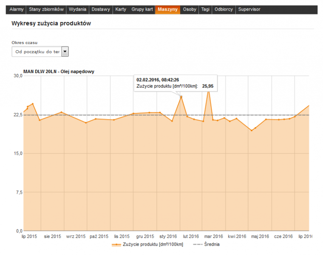Click the 'sie 2015' x-axis label
The height and width of the screenshot is (255, 323).
coord(53,236)
